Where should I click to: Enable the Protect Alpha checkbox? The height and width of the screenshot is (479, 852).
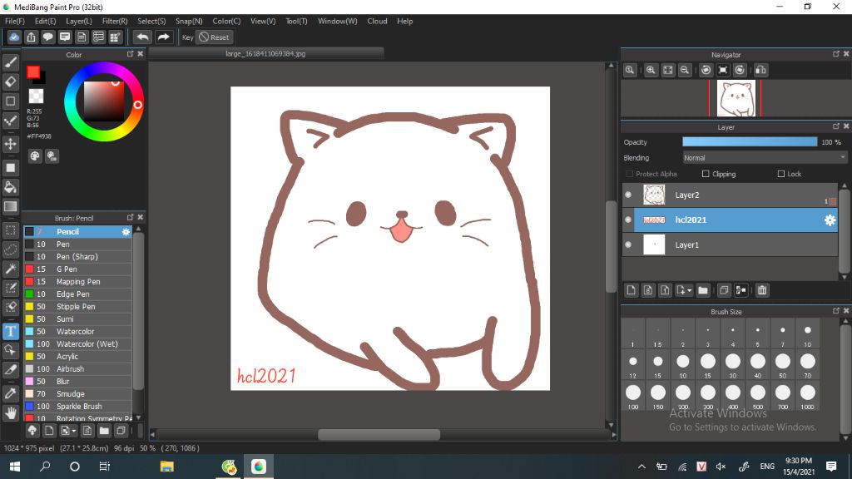(629, 174)
